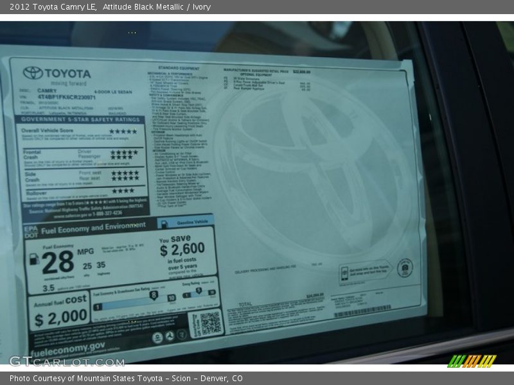Click the Toyota logo on the window sticker
The image size is (514, 385).
(32, 73)
